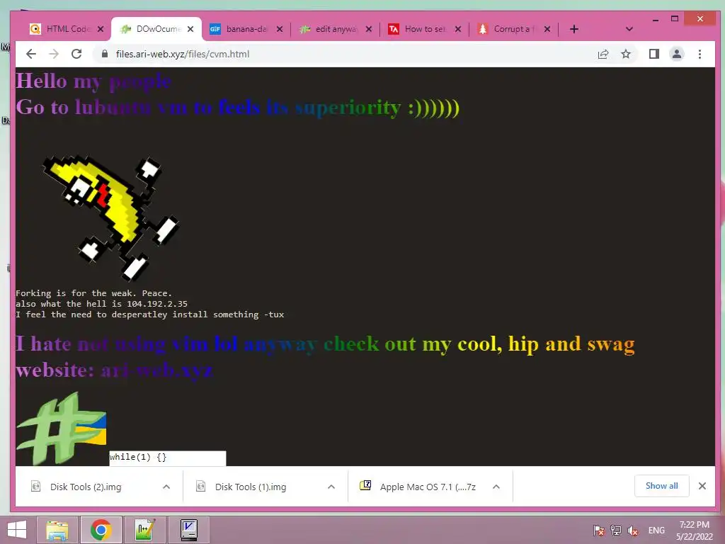Open the downloaded Disk Tools (2).img
Viewport: 725px width, 544px height.
(86, 487)
